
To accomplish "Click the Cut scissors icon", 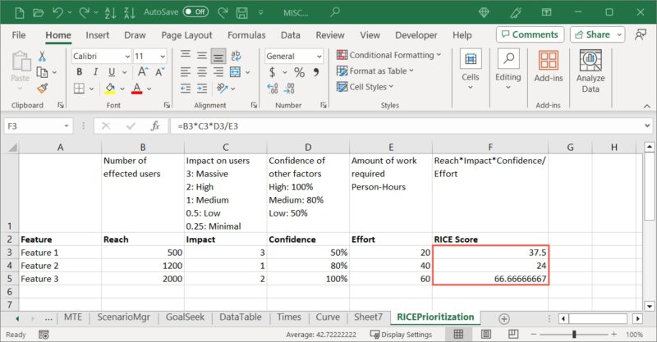I will (x=42, y=56).
